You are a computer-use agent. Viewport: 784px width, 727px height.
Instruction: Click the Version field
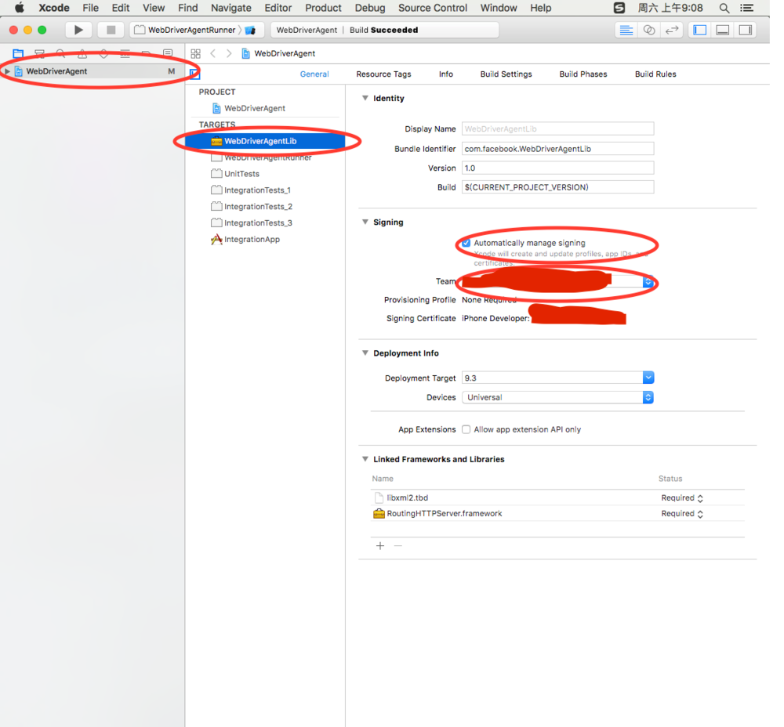pyautogui.click(x=558, y=168)
